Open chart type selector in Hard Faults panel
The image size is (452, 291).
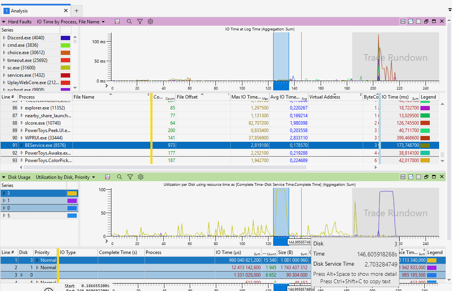[117, 21]
